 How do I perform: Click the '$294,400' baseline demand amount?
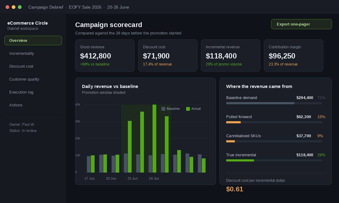pyautogui.click(x=304, y=98)
